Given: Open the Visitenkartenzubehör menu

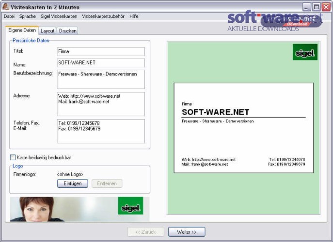Looking at the screenshot, I should [x=103, y=16].
